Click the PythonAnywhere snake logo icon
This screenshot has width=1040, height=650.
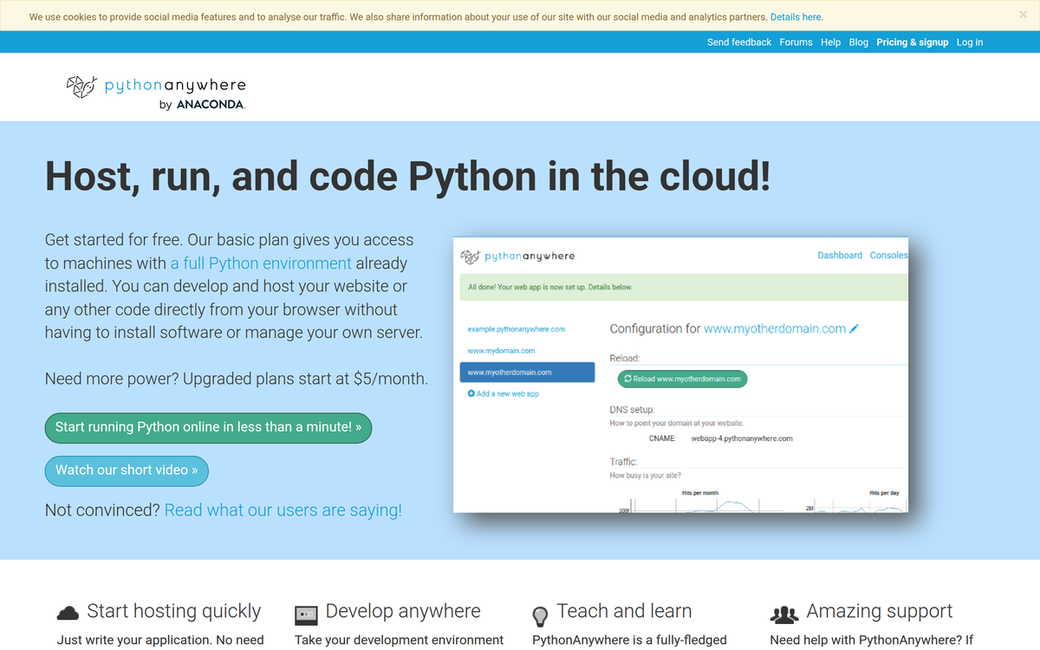(x=81, y=86)
